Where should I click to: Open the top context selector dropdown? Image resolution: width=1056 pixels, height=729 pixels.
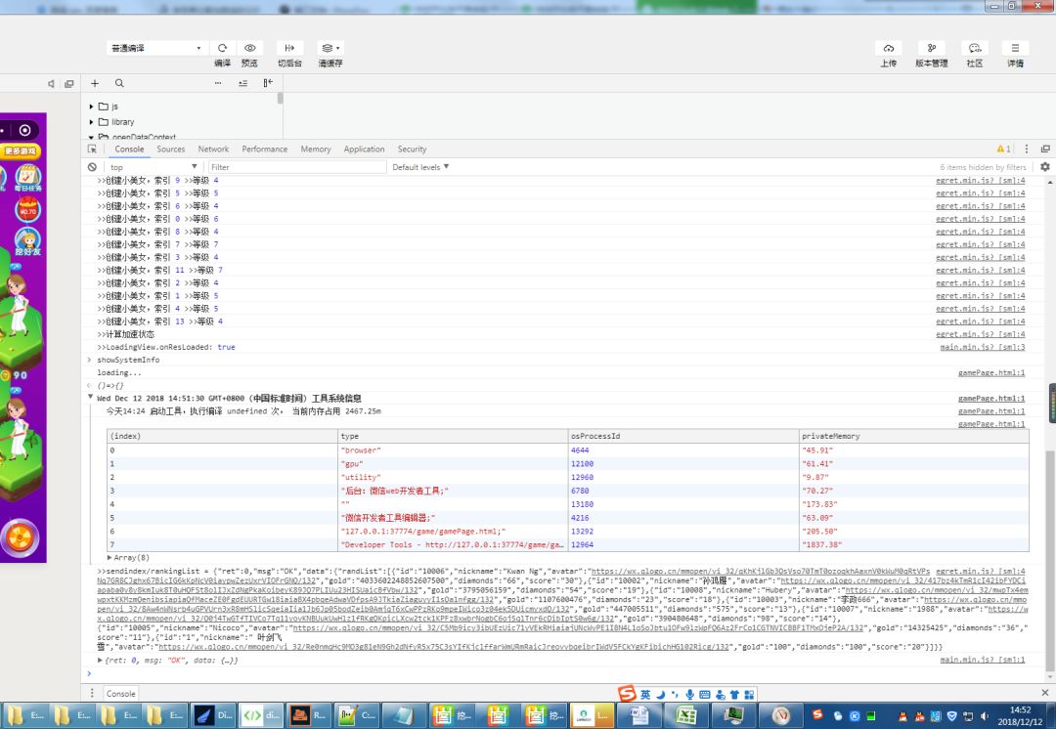click(153, 167)
